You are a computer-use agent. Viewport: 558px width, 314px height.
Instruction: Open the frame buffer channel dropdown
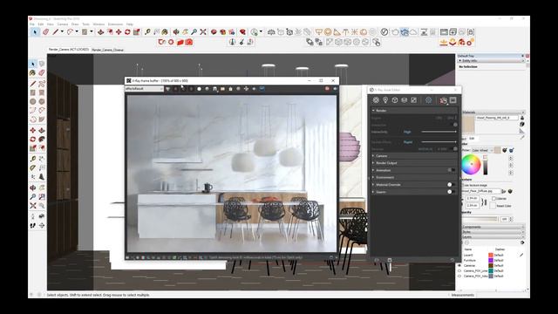tap(144, 89)
